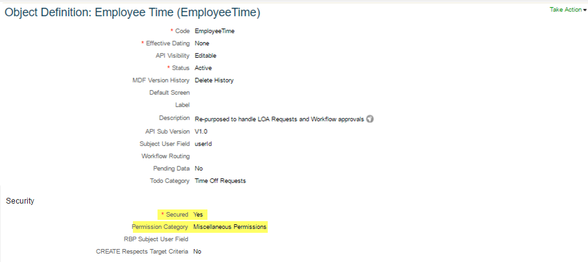Image resolution: width=588 pixels, height=262 pixels.
Task: Click the API Sub Version value V1.0
Action: point(202,132)
